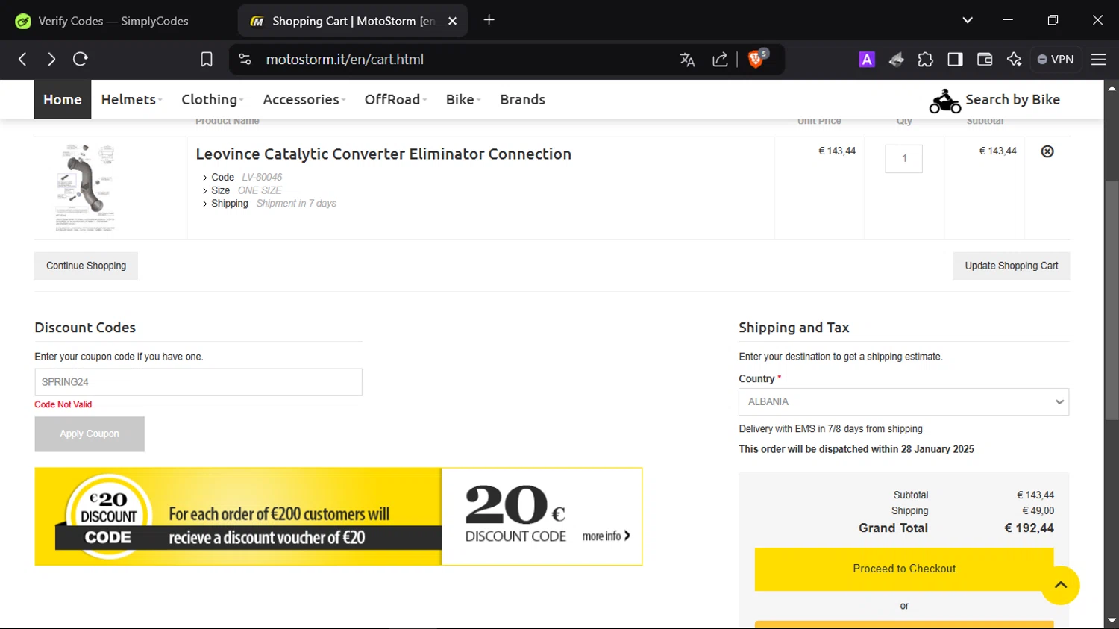The image size is (1119, 629).
Task: Click the scrollbar up arrow
Action: [x=1112, y=87]
